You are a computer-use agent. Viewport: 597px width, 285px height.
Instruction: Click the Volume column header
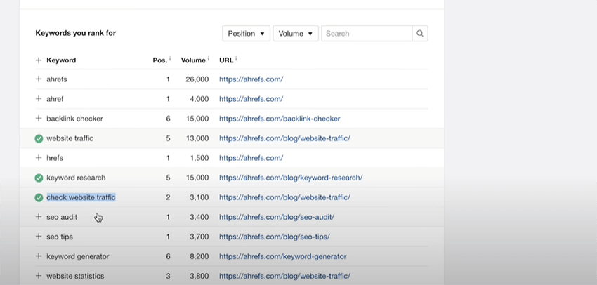click(193, 60)
